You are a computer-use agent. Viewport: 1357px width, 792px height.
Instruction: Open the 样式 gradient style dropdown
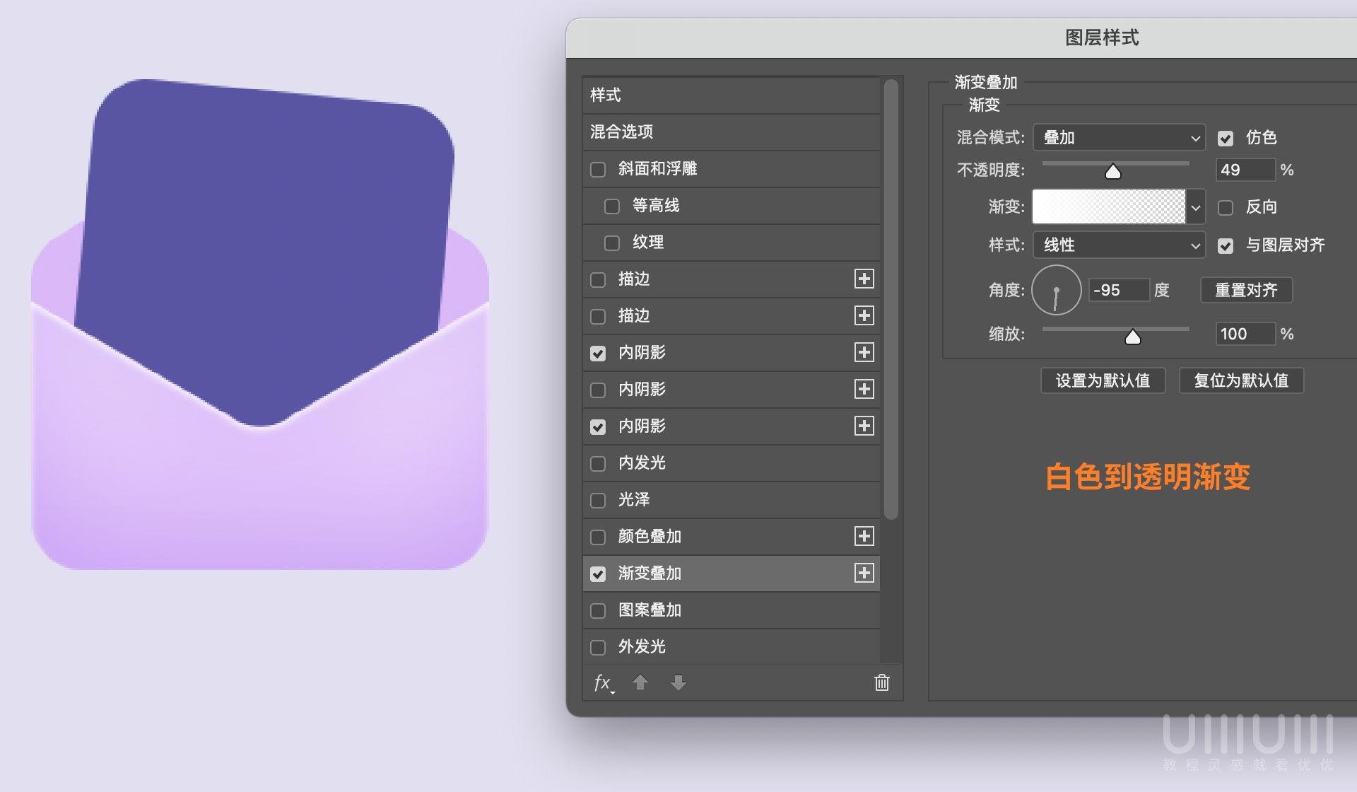click(1118, 245)
